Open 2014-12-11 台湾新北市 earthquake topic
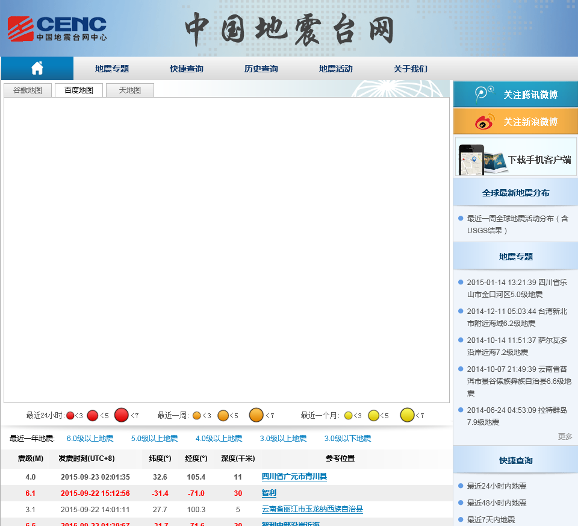This screenshot has width=578, height=526. click(517, 317)
